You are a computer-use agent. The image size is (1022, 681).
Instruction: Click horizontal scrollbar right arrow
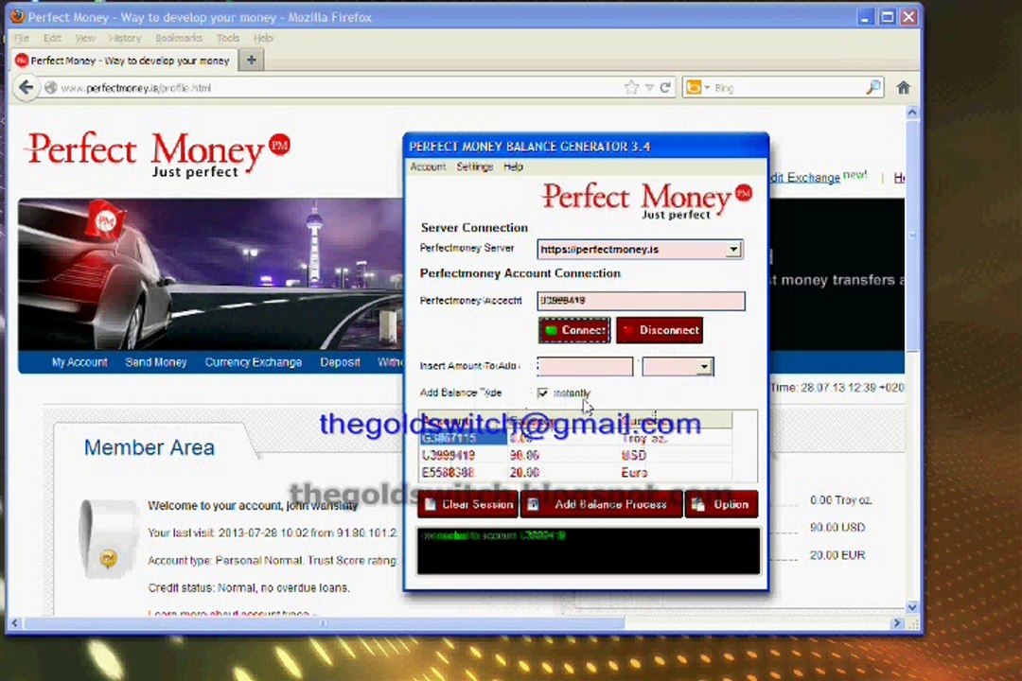[x=897, y=623]
